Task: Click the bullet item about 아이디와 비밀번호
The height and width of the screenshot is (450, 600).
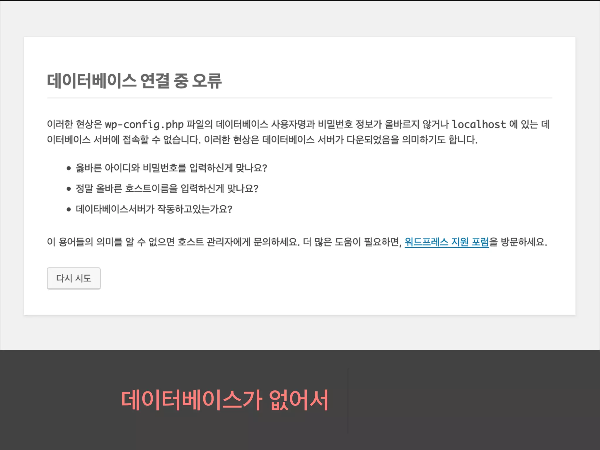Action: (171, 168)
